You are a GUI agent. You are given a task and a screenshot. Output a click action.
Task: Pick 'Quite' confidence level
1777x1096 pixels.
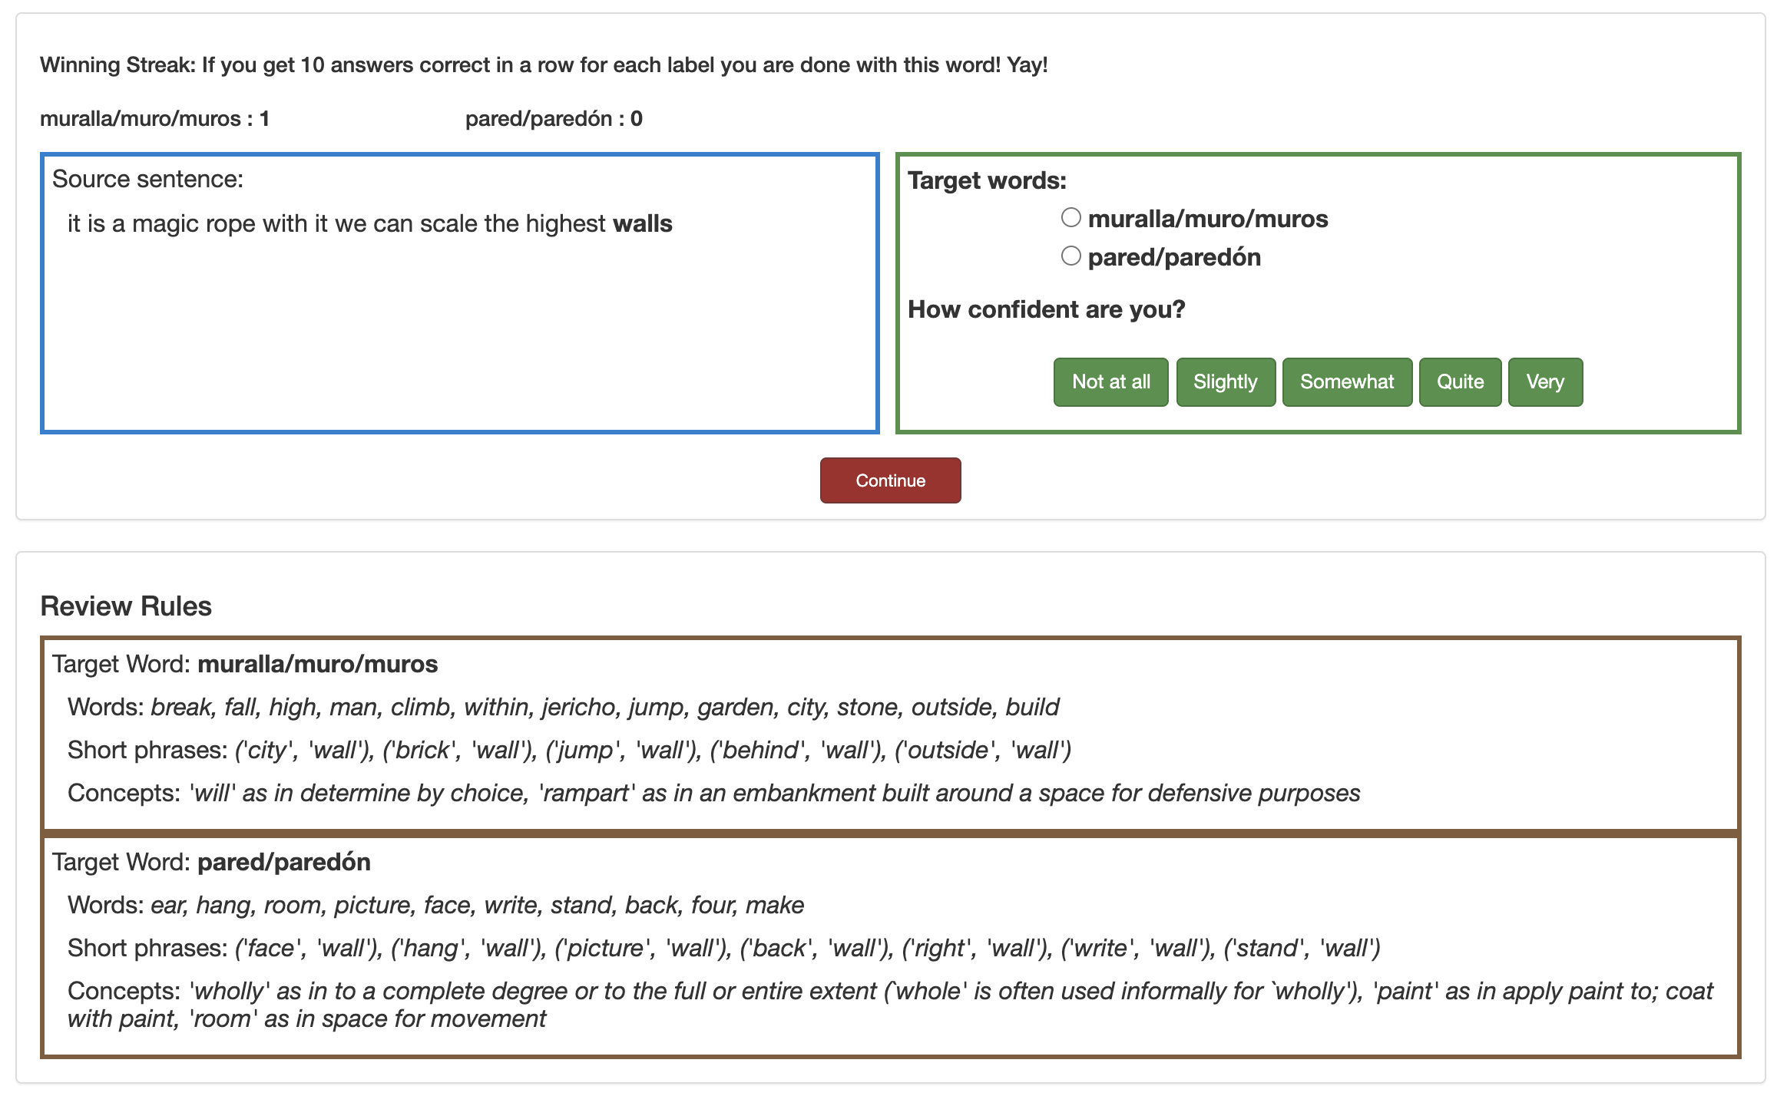click(1459, 381)
